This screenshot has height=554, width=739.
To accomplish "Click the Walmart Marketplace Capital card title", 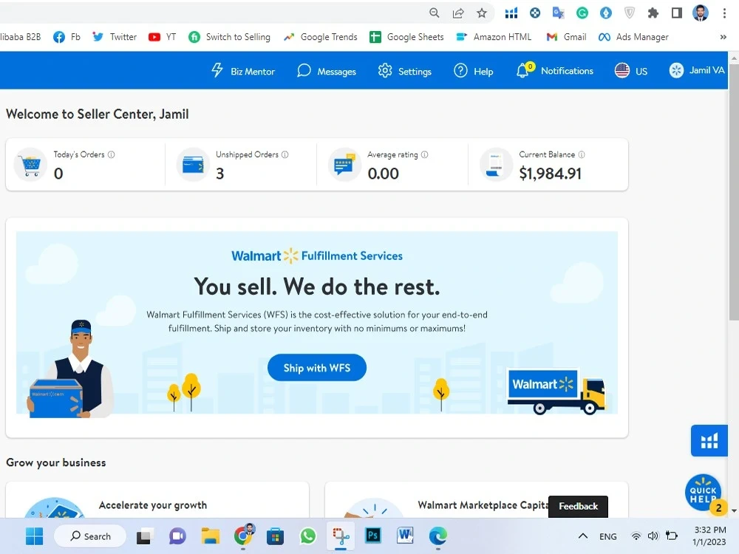I will (x=483, y=505).
